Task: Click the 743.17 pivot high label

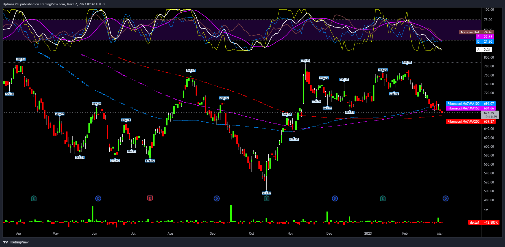Action: 344,79
